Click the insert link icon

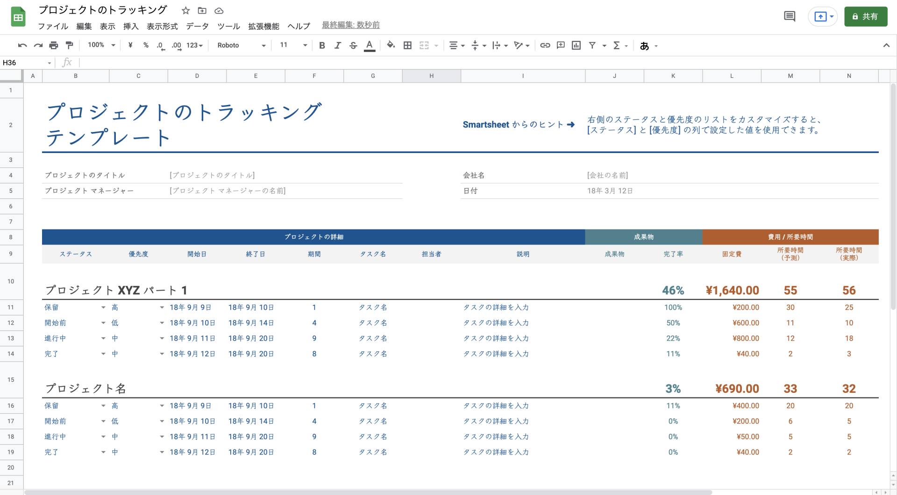pyautogui.click(x=545, y=45)
